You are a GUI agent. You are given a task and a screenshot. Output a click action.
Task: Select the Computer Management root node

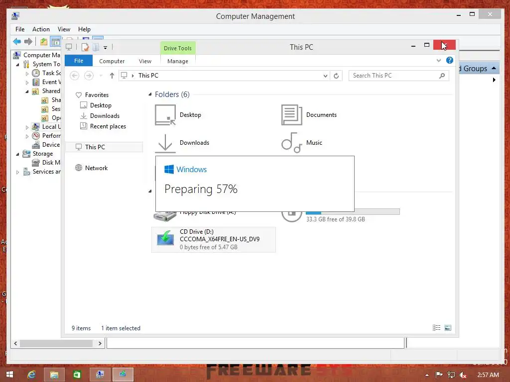(37, 55)
